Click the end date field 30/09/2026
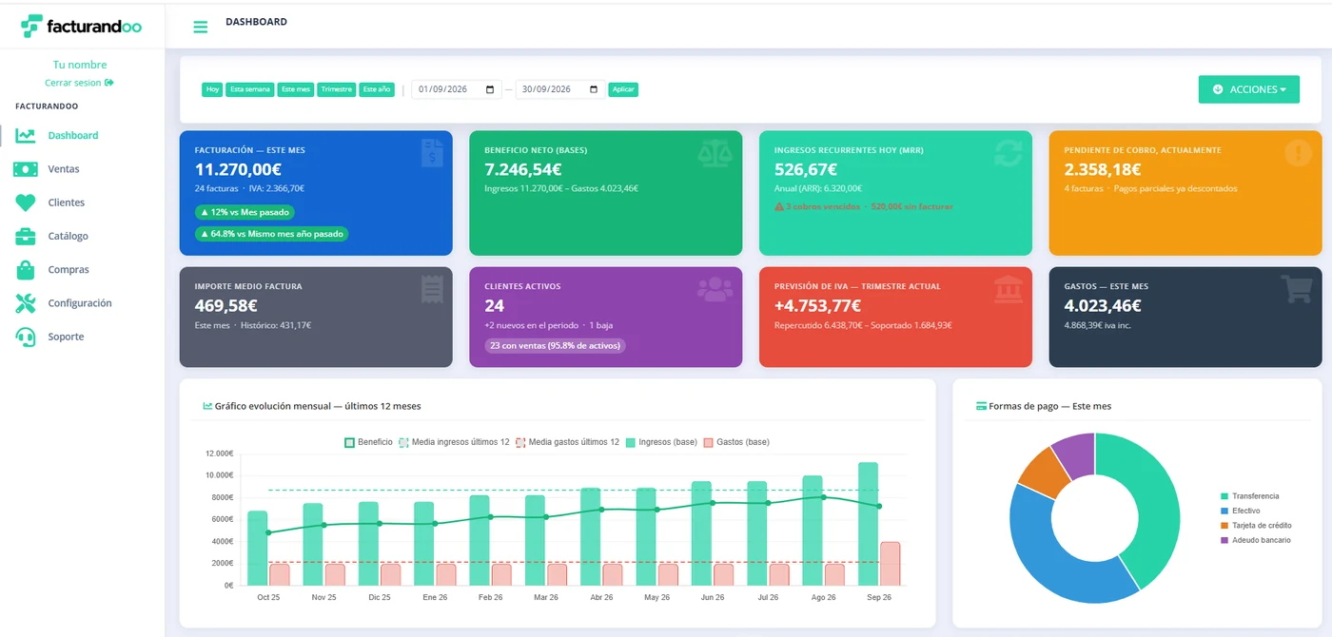Image resolution: width=1332 pixels, height=637 pixels. [560, 89]
